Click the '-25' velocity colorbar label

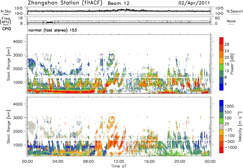(x=228, y=130)
